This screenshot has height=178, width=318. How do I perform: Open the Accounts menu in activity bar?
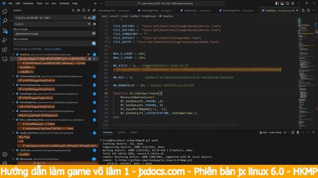tap(4, 154)
